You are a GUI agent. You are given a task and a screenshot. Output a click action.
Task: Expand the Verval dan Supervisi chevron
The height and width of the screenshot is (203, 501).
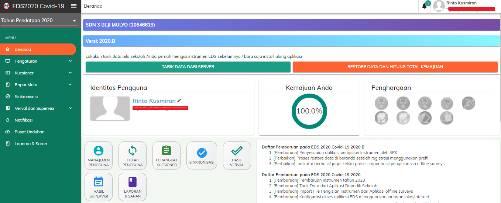click(70, 108)
